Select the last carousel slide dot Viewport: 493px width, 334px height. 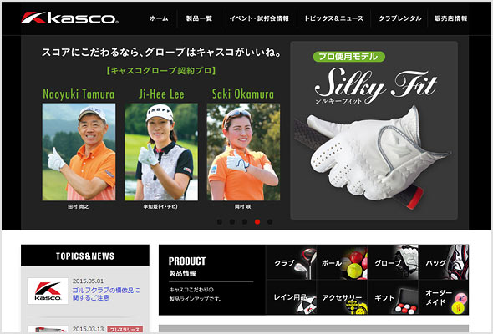pyautogui.click(x=270, y=222)
